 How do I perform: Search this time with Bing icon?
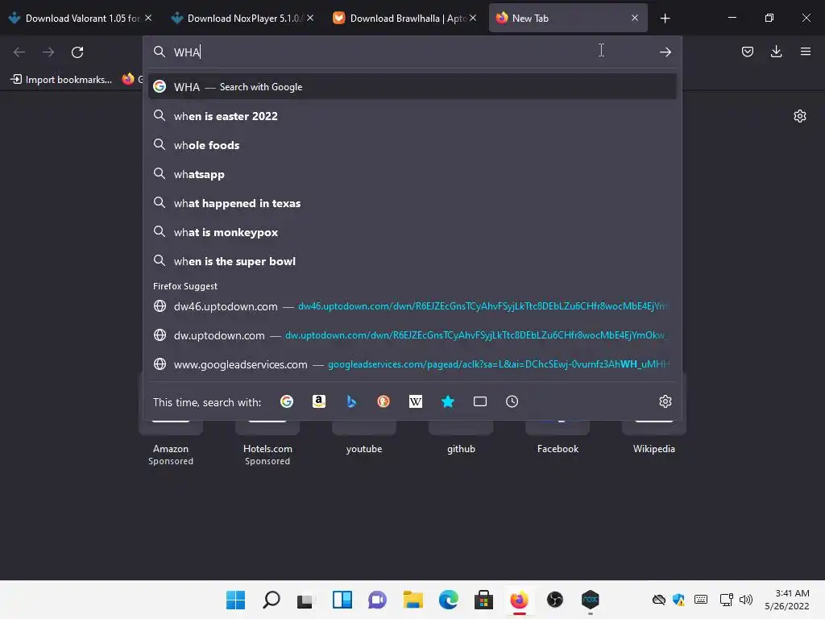pos(351,401)
